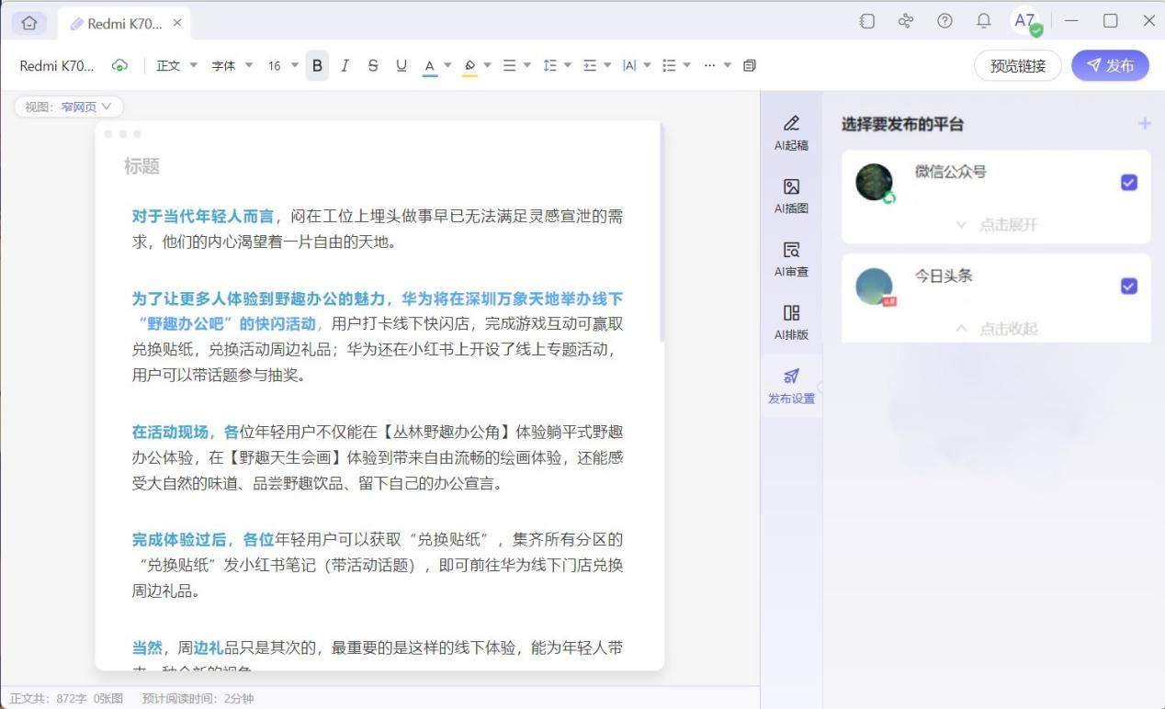Uncheck the 今日头条 publishing platform
1165x709 pixels.
click(x=1128, y=286)
